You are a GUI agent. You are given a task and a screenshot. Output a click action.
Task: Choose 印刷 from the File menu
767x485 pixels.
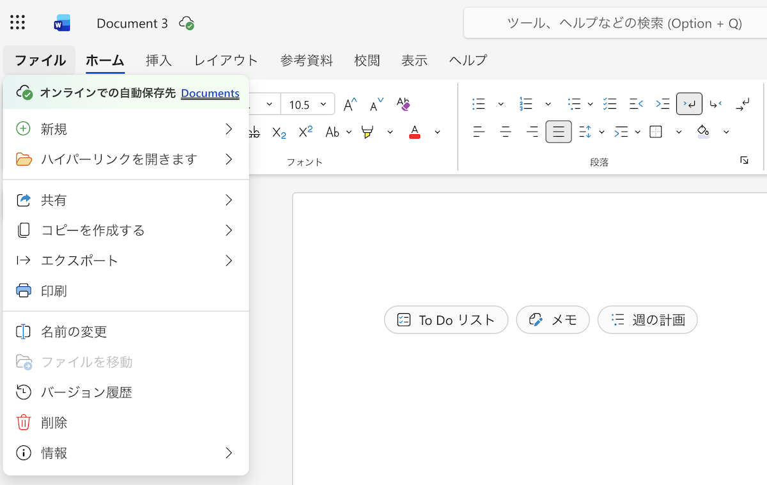pyautogui.click(x=54, y=291)
